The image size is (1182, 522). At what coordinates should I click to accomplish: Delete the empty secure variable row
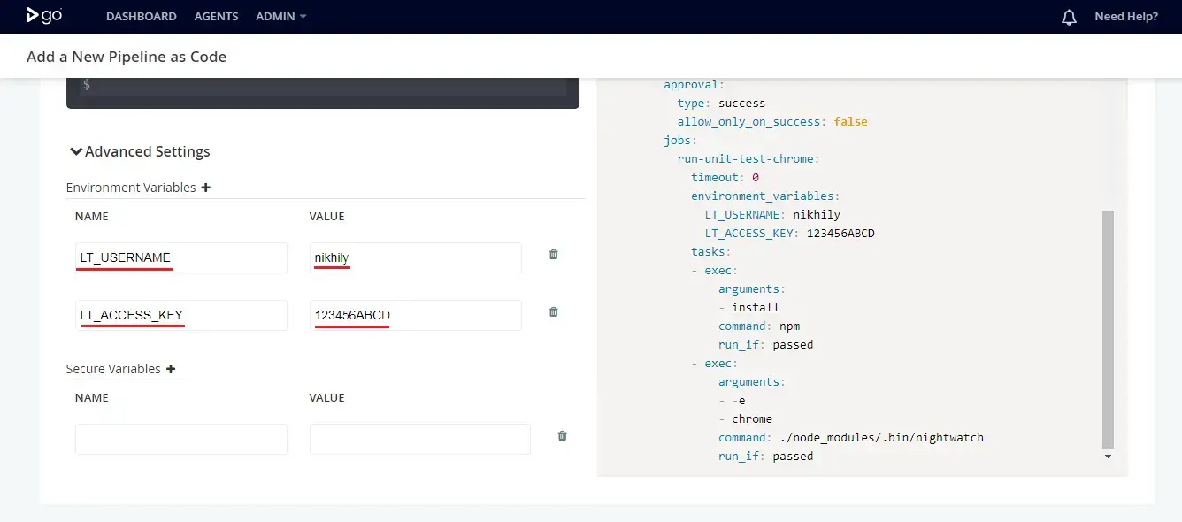pos(562,436)
